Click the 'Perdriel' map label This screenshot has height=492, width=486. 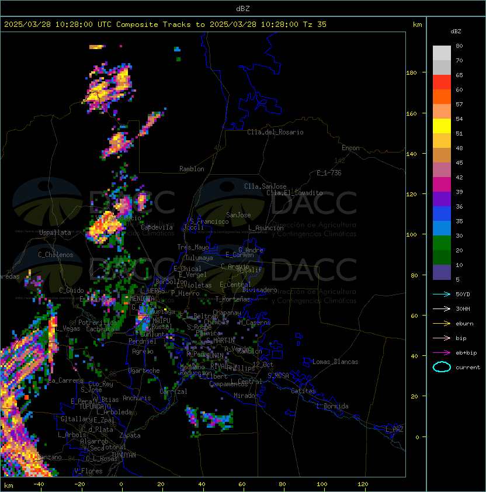pos(143,341)
